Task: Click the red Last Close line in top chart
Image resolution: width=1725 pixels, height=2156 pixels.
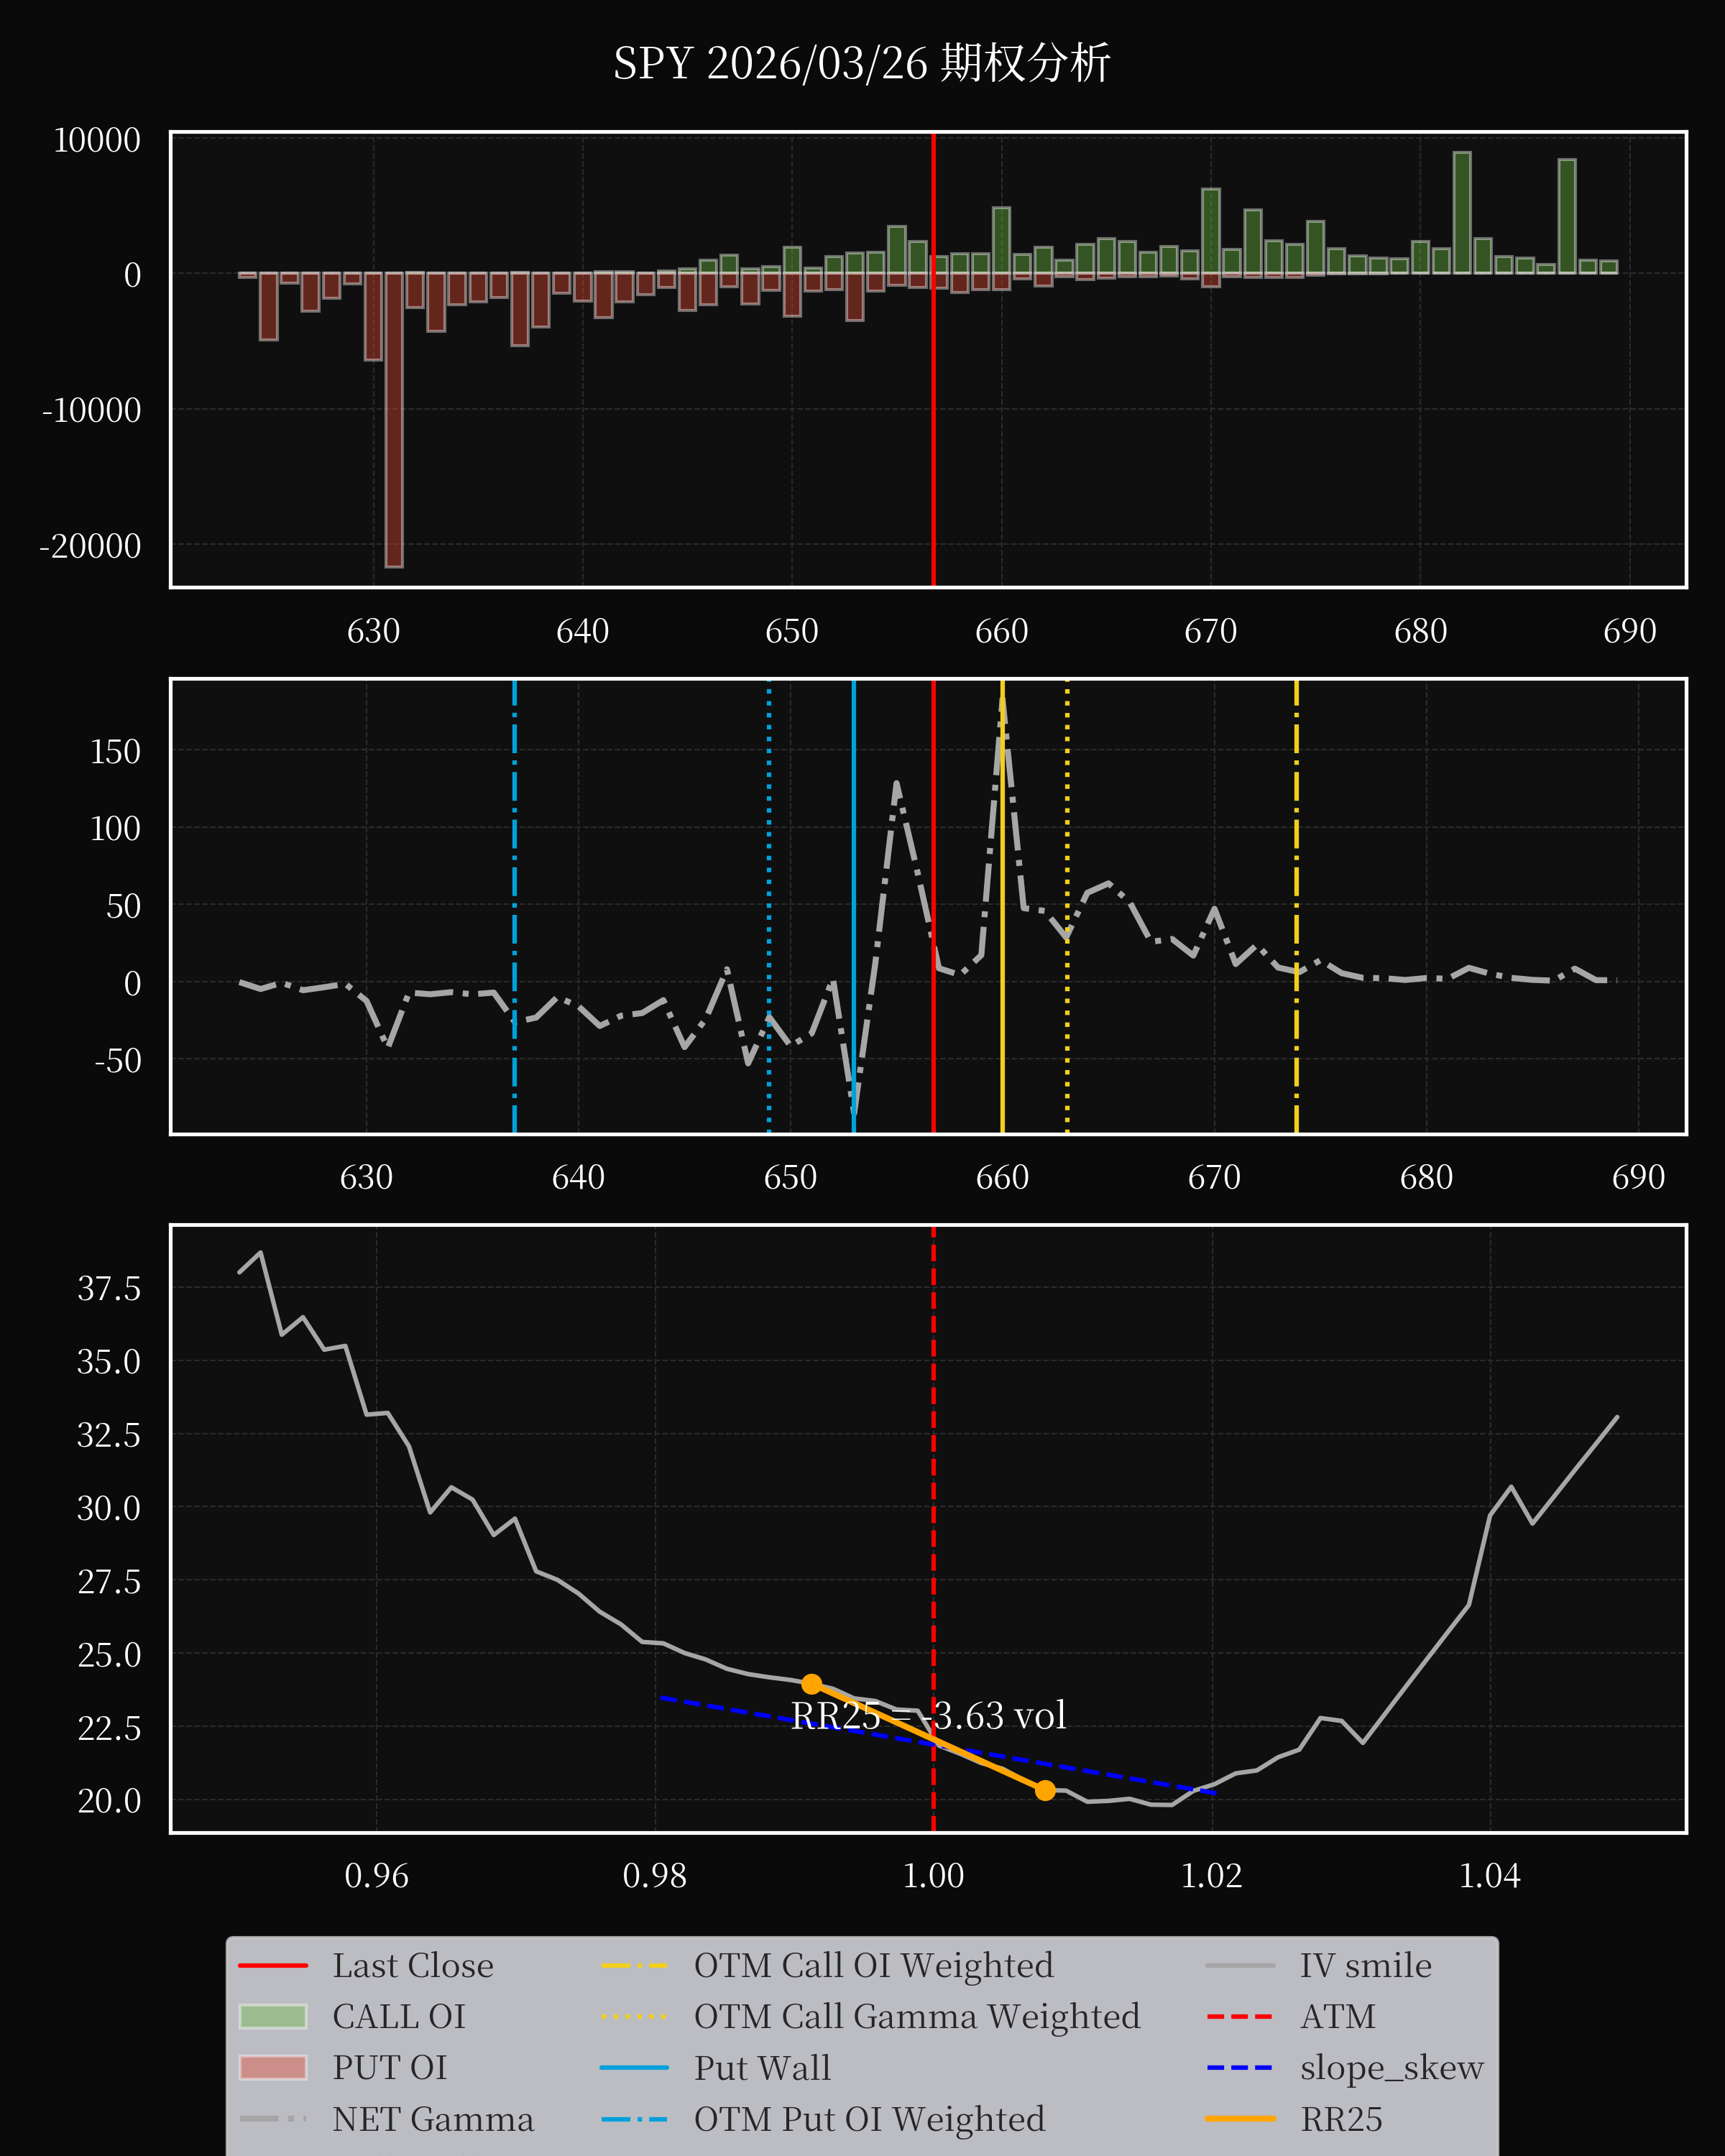Action: (x=933, y=359)
